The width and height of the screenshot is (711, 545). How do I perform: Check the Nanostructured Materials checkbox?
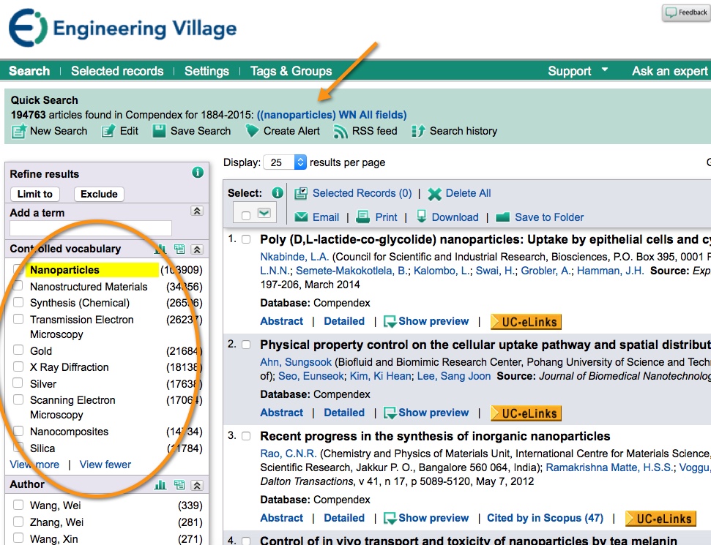[x=18, y=286]
